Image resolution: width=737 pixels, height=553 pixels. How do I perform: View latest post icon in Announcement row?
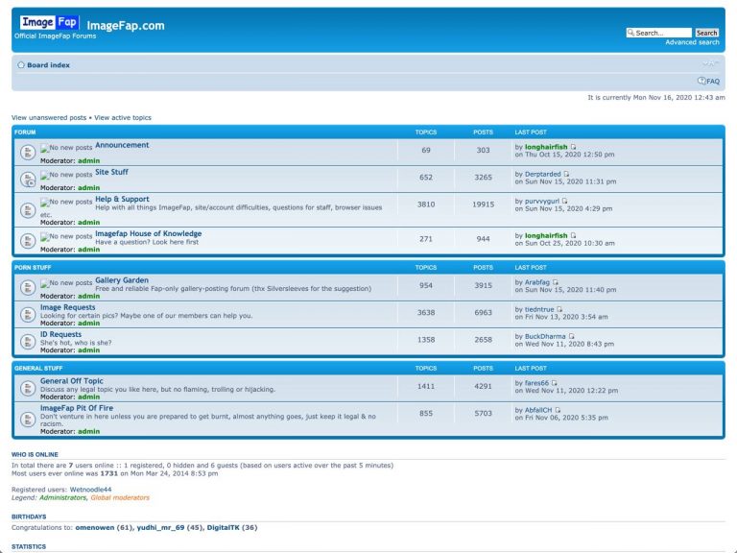pyautogui.click(x=573, y=147)
